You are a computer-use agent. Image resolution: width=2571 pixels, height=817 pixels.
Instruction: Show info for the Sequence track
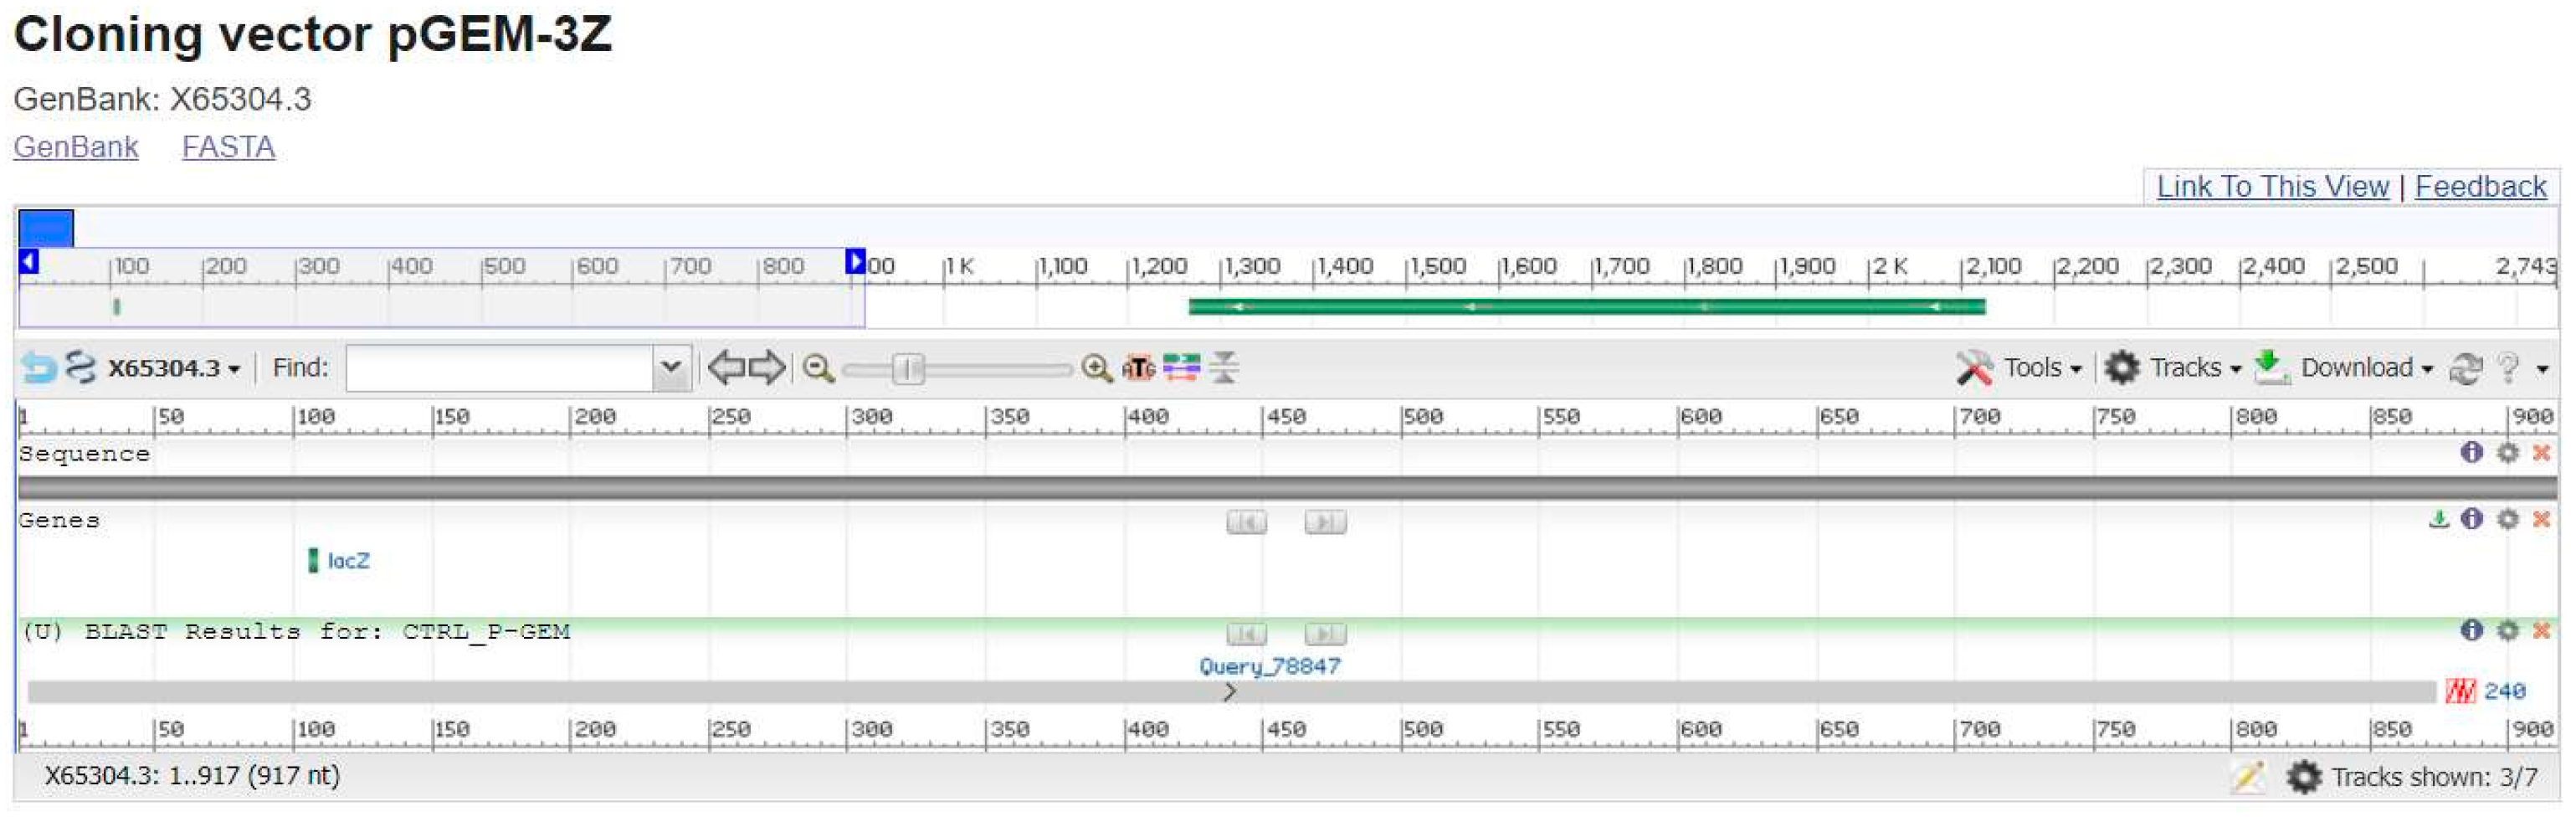coord(2471,452)
